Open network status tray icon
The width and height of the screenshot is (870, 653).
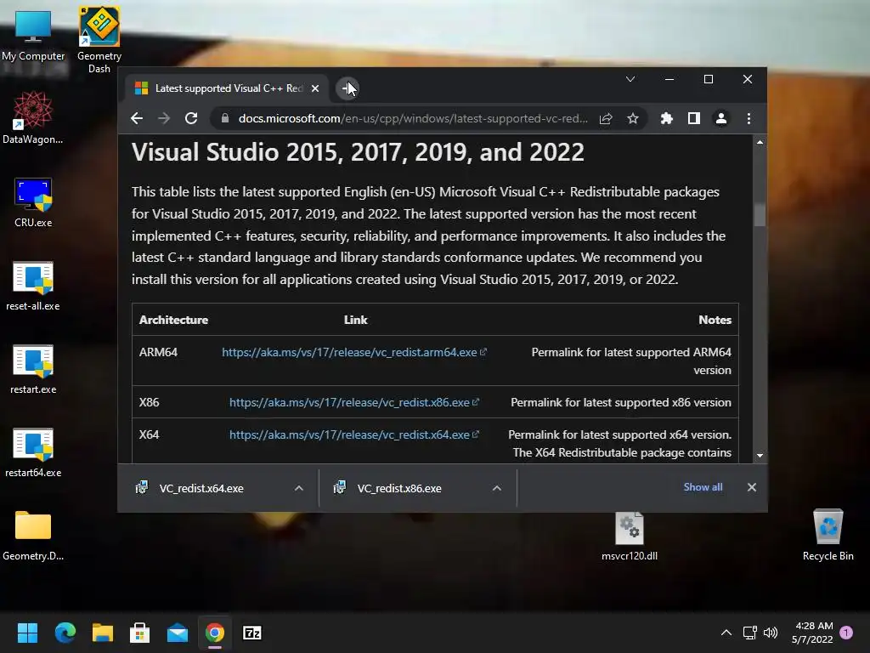749,633
